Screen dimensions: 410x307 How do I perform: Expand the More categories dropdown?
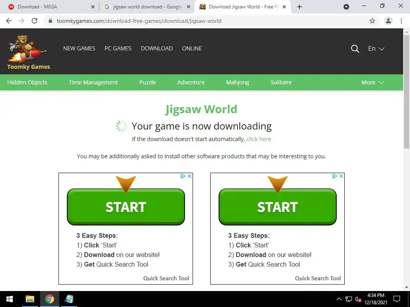(373, 82)
